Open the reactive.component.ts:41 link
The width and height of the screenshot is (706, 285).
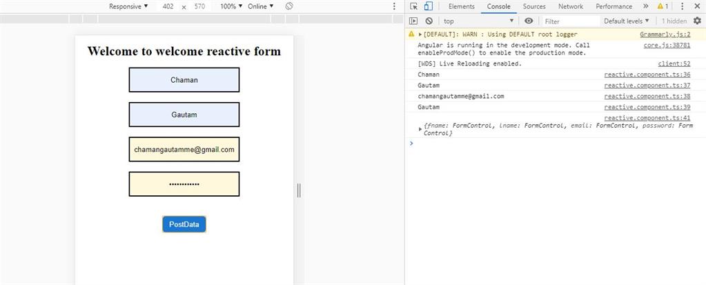(647, 117)
